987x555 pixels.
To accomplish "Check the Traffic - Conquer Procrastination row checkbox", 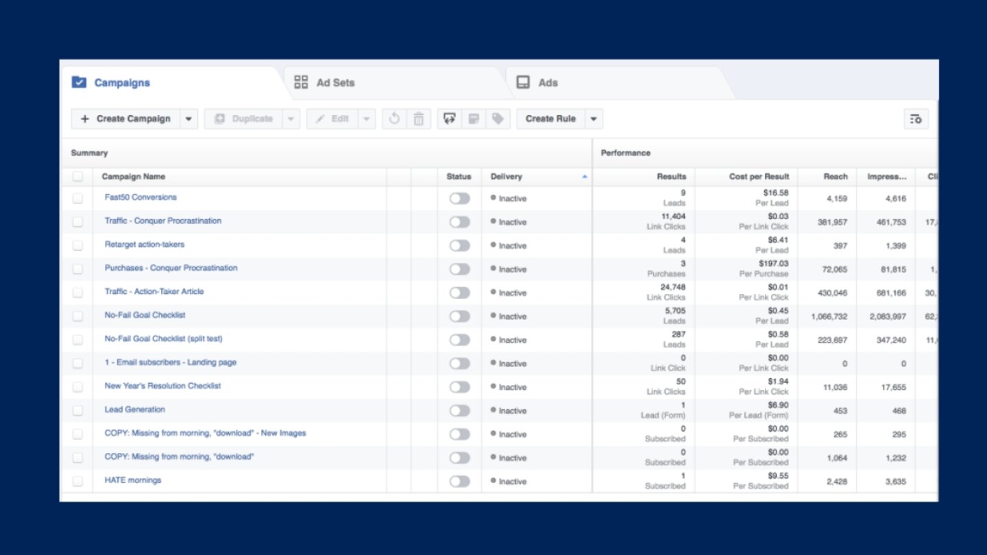I will [x=77, y=222].
